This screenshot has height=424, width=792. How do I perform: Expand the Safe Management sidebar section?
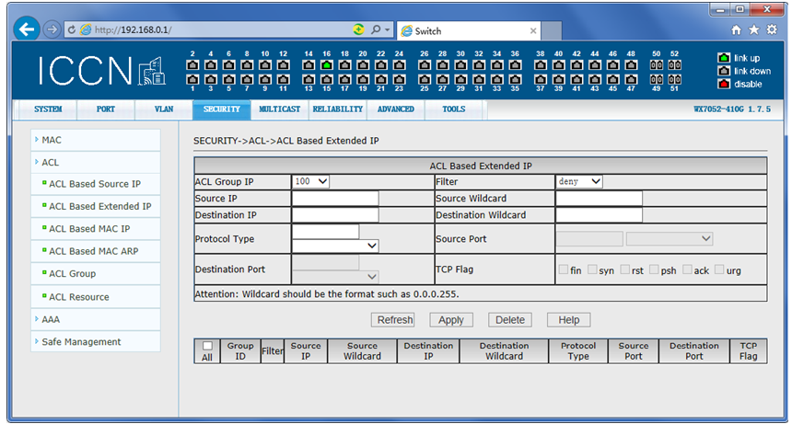96,342
